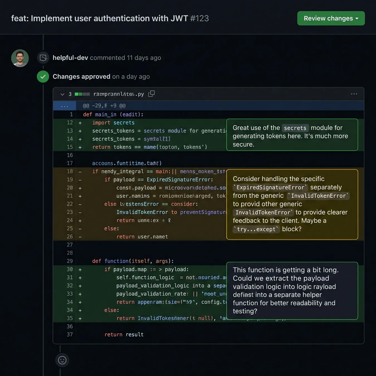The width and height of the screenshot is (376, 376).
Task: Click the file change count '3'
Action: (70, 94)
